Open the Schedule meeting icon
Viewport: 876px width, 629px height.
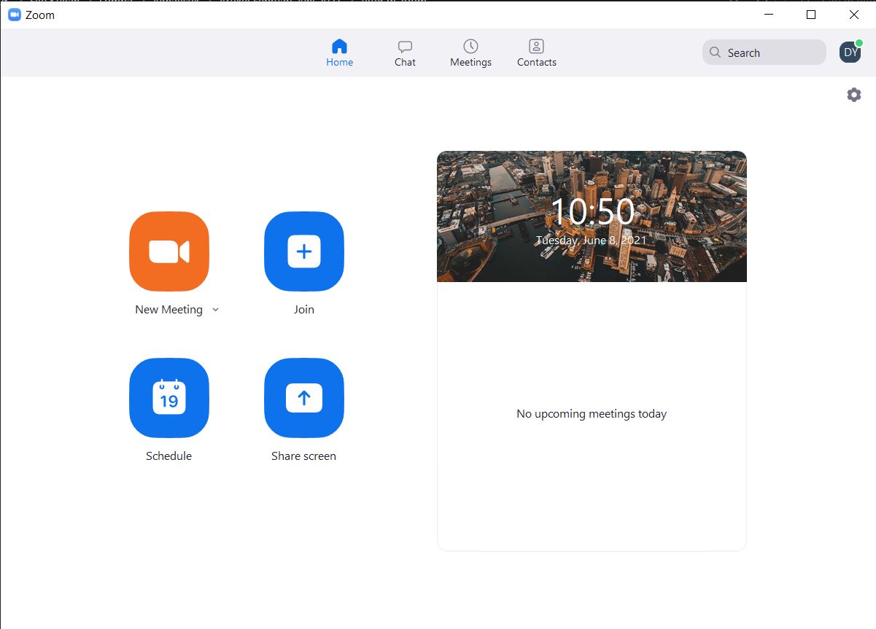point(168,398)
